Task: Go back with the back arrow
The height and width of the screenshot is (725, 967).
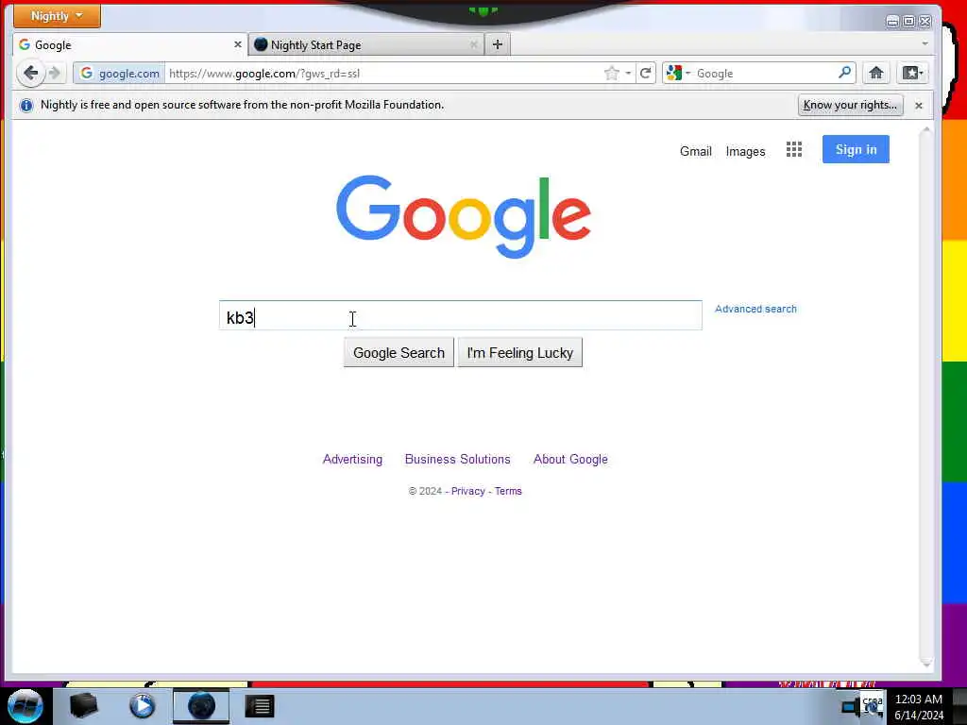Action: (30, 74)
